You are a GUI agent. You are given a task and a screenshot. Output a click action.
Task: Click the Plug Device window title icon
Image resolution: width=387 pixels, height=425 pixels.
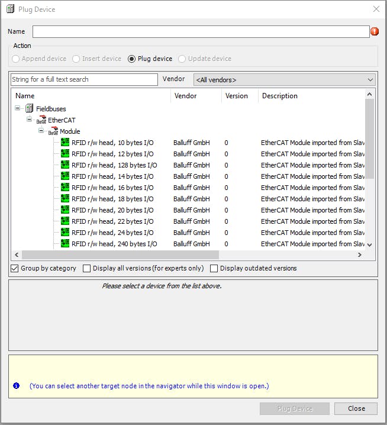[x=10, y=9]
